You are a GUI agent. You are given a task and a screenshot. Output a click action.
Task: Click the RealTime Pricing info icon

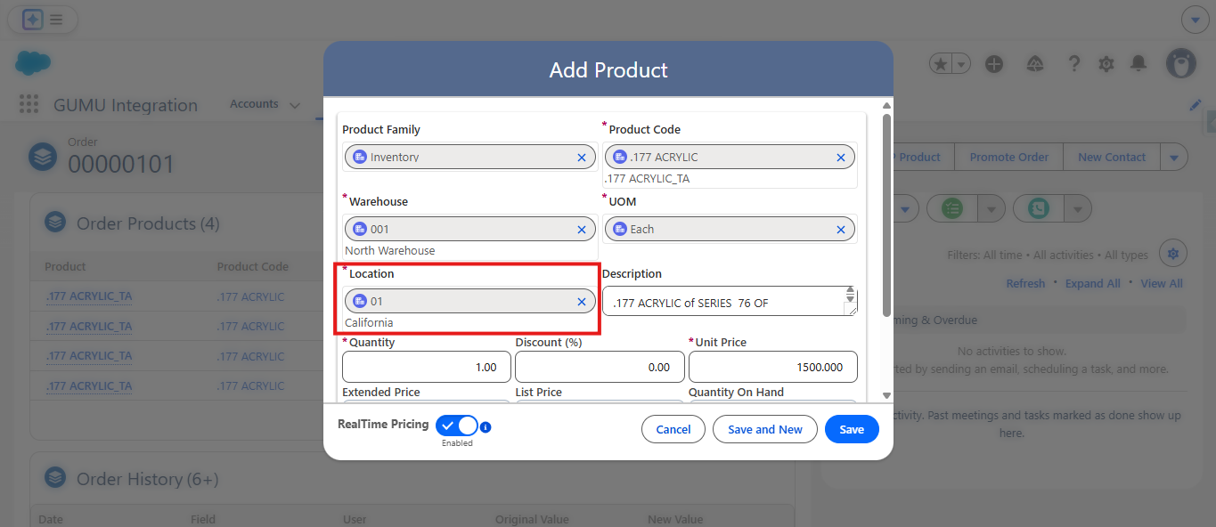pos(486,427)
